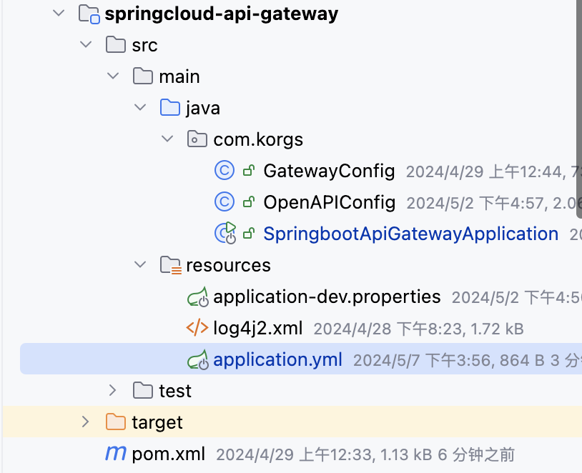Select the application.yml file
Viewport: 582px width, 473px height.
point(277,359)
